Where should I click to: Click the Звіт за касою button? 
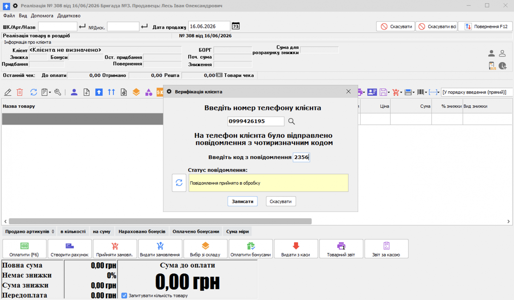coord(386,249)
